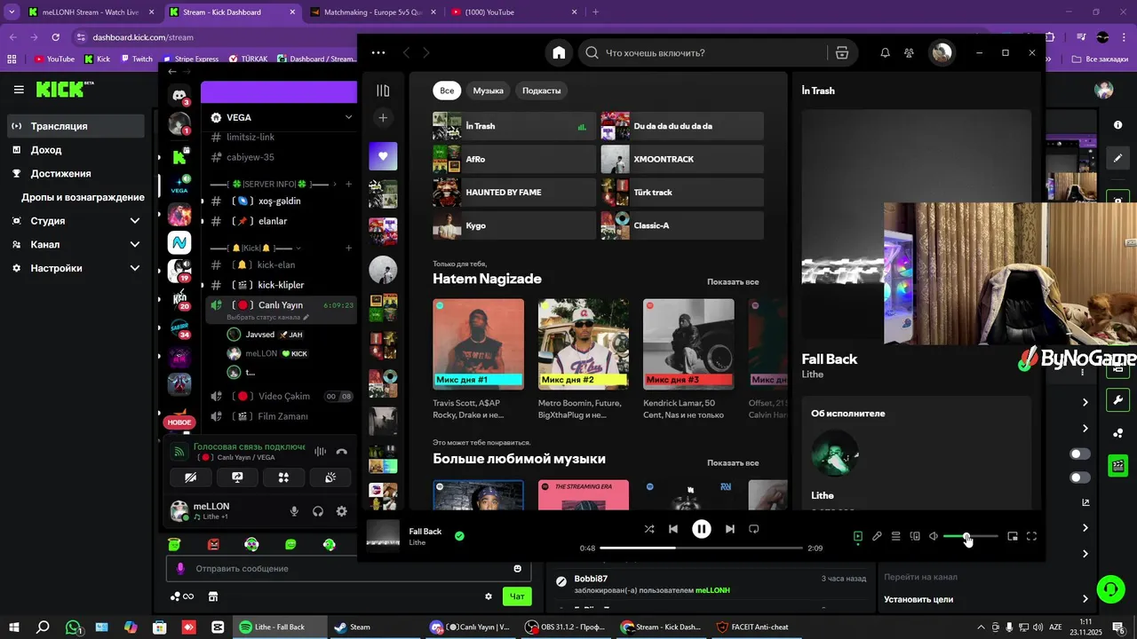Click the Чат send button

[517, 596]
